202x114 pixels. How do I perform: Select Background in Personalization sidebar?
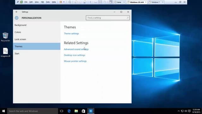pyautogui.click(x=37, y=25)
